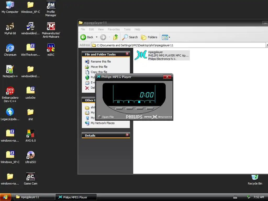The image size is (268, 201).
Task: Click the clock showing 7:52 AM
Action: [259, 197]
